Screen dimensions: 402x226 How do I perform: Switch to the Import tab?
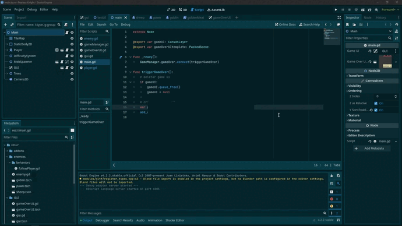pos(22,17)
